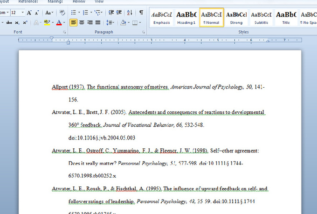Click the Multilevel List icon
This screenshot has width=317, height=214.
(98, 13)
